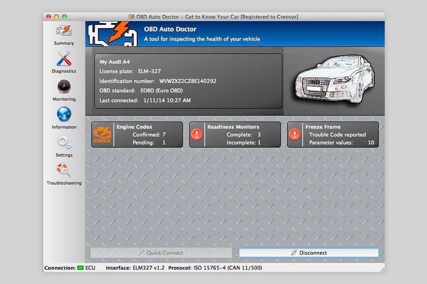This screenshot has width=427, height=284.
Task: Click the car illustration image
Action: pos(334,79)
